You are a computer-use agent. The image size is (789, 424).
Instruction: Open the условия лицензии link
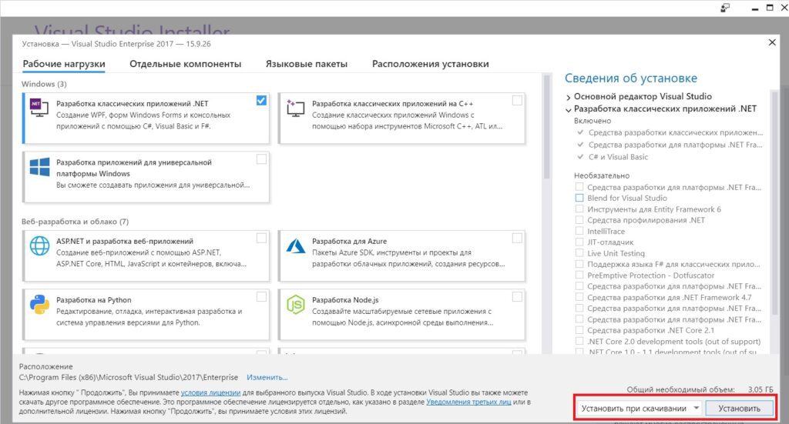coord(210,393)
